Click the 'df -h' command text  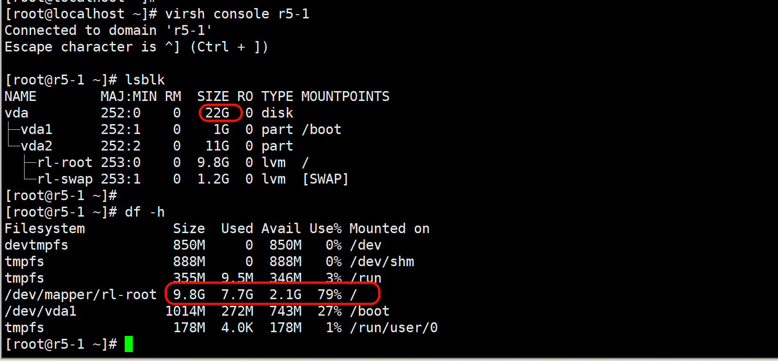pyautogui.click(x=145, y=212)
